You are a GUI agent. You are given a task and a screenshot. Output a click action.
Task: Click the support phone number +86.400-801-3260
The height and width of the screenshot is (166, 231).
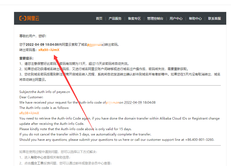[x=199, y=140]
